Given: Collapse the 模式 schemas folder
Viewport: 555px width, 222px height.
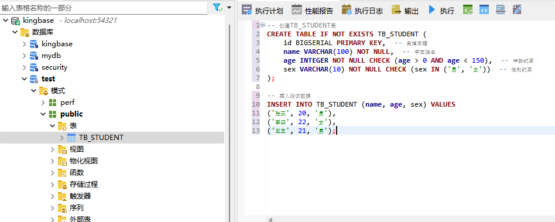Looking at the screenshot, I should [33, 91].
